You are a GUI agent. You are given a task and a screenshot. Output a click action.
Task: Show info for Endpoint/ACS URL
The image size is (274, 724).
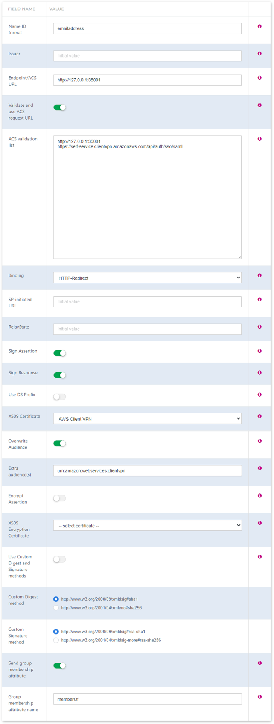pyautogui.click(x=259, y=78)
